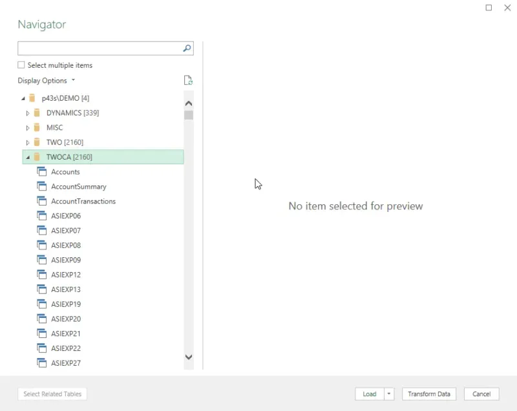Click the refresh icon beside Display Options
Viewport: 517px width, 411px height.
click(x=188, y=81)
